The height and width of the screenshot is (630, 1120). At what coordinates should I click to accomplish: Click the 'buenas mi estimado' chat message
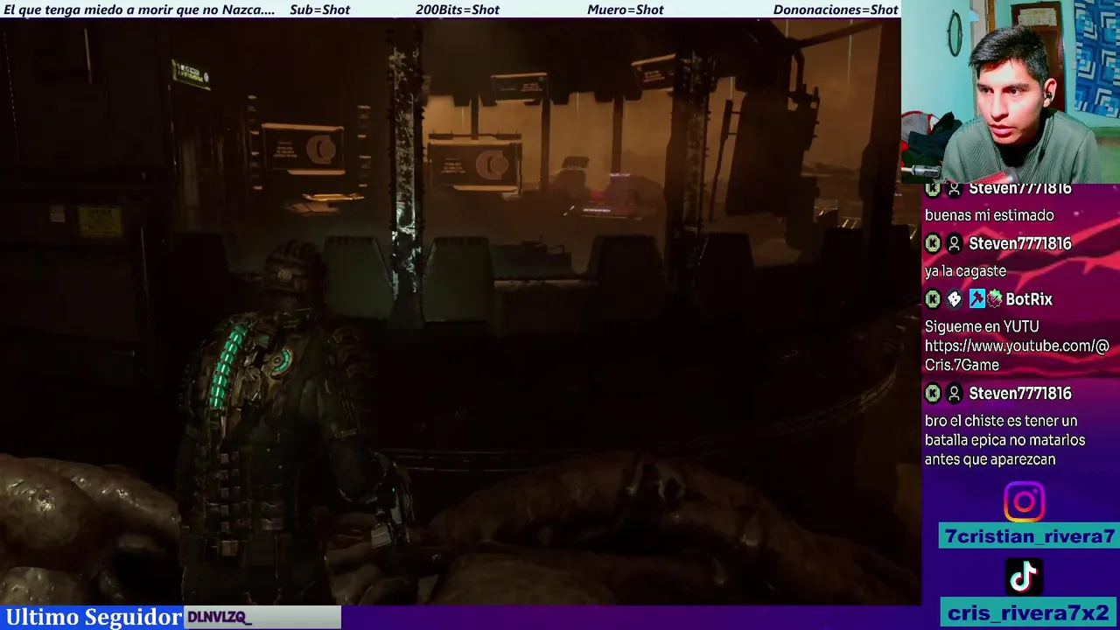pos(990,215)
